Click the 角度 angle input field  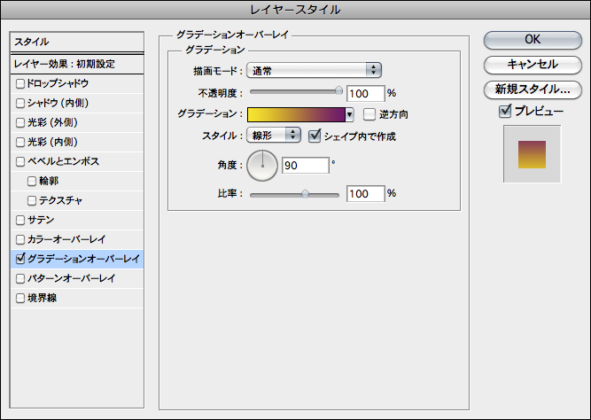[304, 165]
